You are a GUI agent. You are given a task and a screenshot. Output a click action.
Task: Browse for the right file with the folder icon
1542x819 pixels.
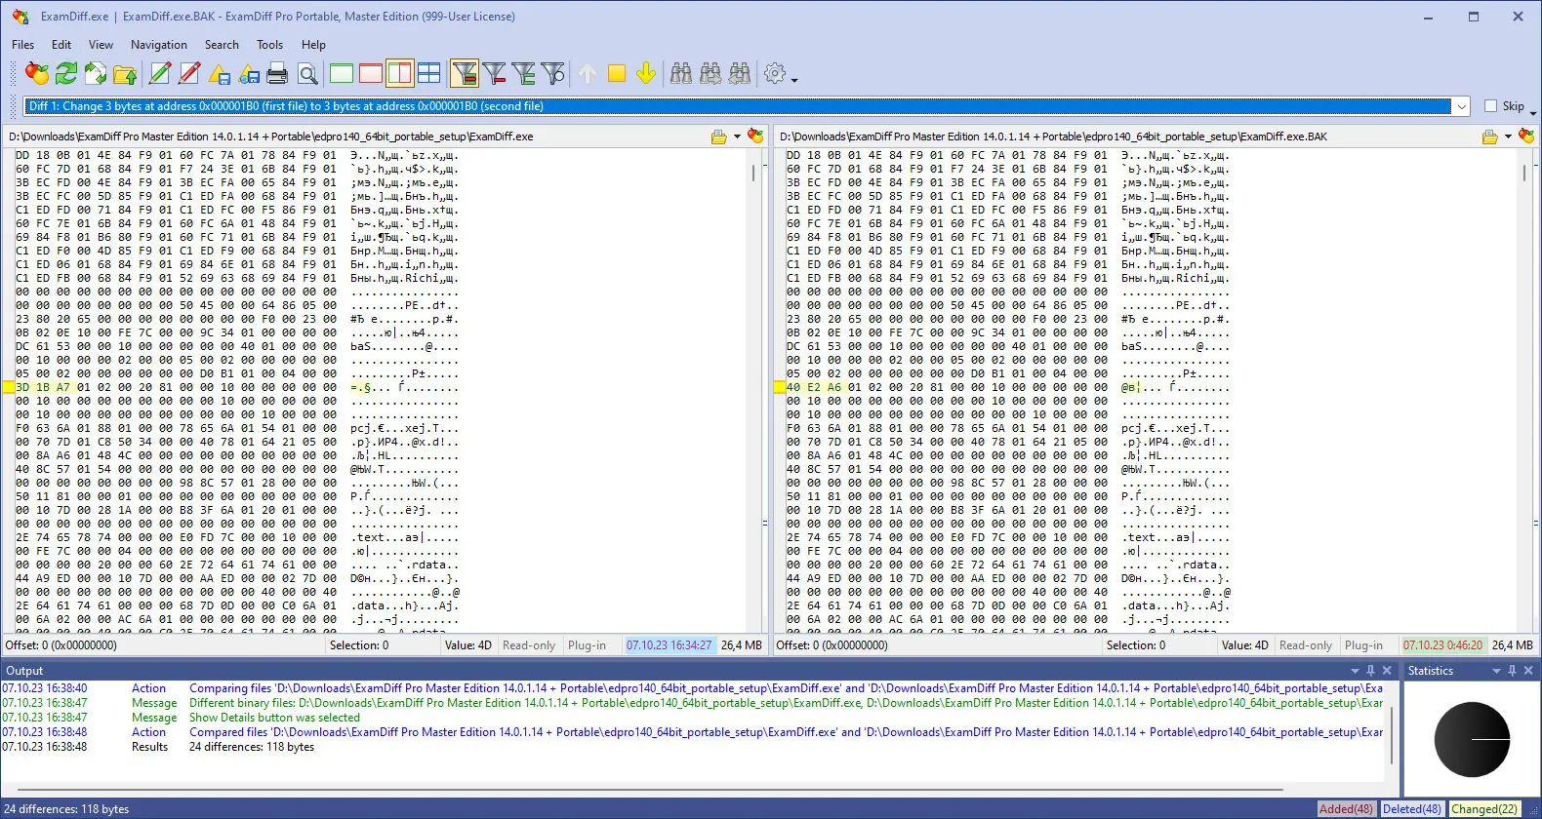[1490, 136]
